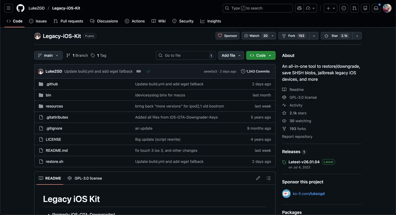The image size is (396, 215).
Task: Open Copilot chat icon in header
Action: tap(299, 8)
